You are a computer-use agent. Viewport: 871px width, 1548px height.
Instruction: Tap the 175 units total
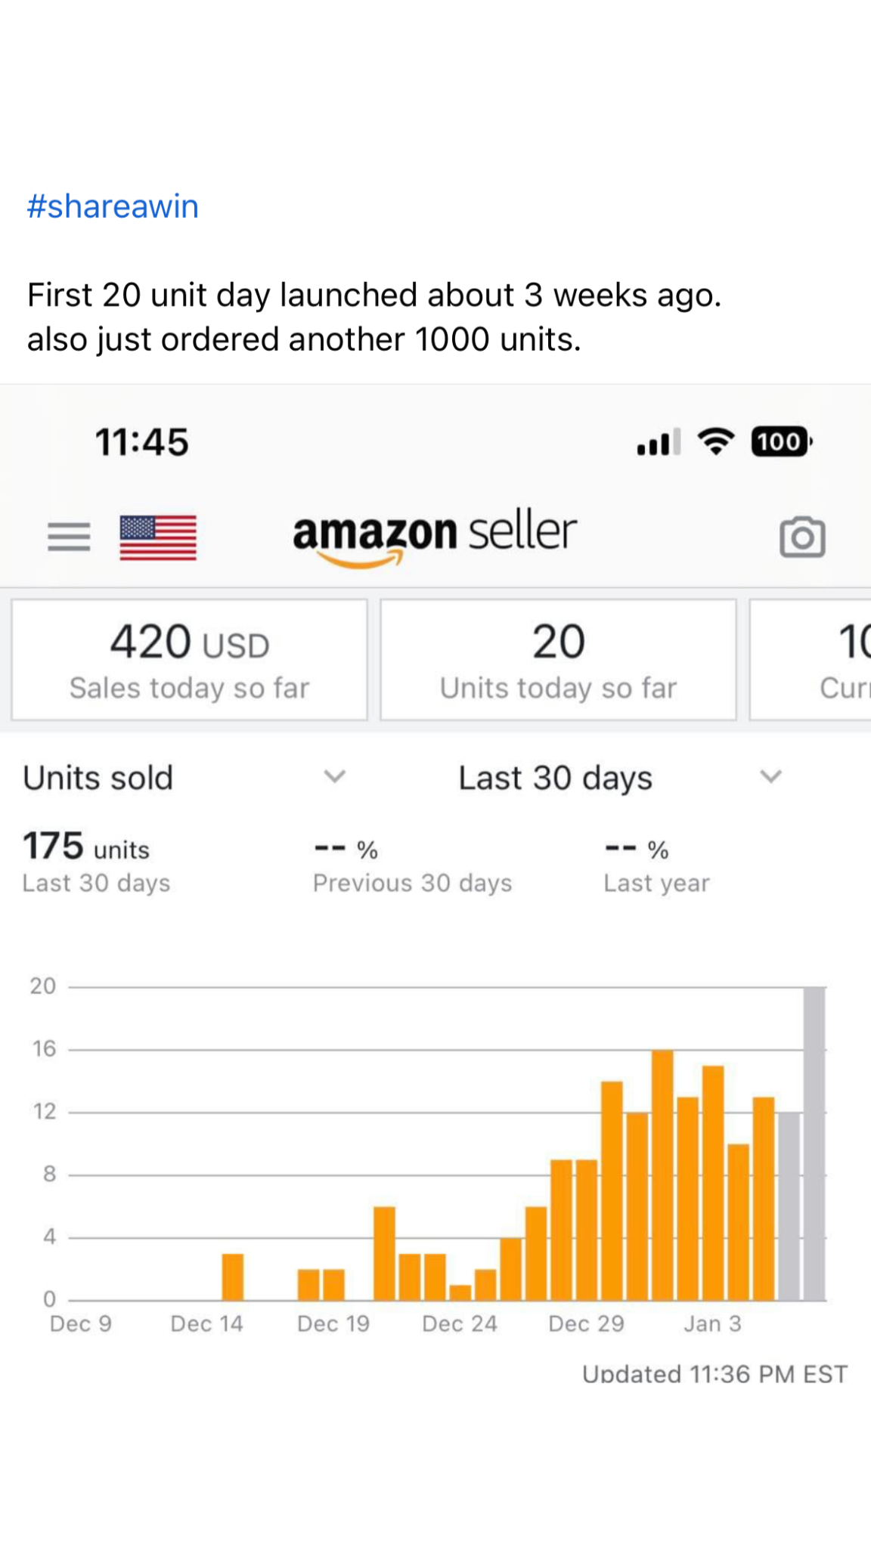point(86,847)
